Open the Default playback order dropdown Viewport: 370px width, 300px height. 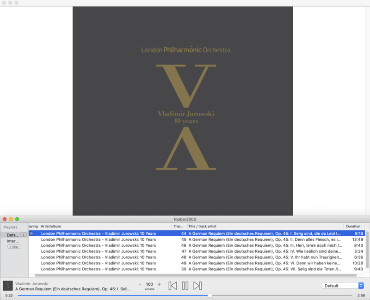[x=343, y=286]
